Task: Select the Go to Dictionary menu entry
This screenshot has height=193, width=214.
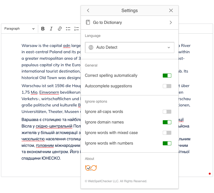Action: point(108,22)
